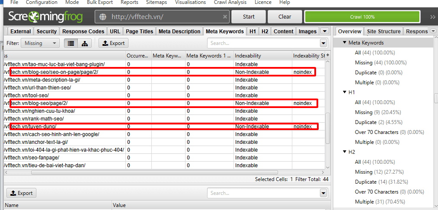Switch to the URL tab
Image resolution: width=438 pixels, height=210 pixels.
[x=115, y=31]
